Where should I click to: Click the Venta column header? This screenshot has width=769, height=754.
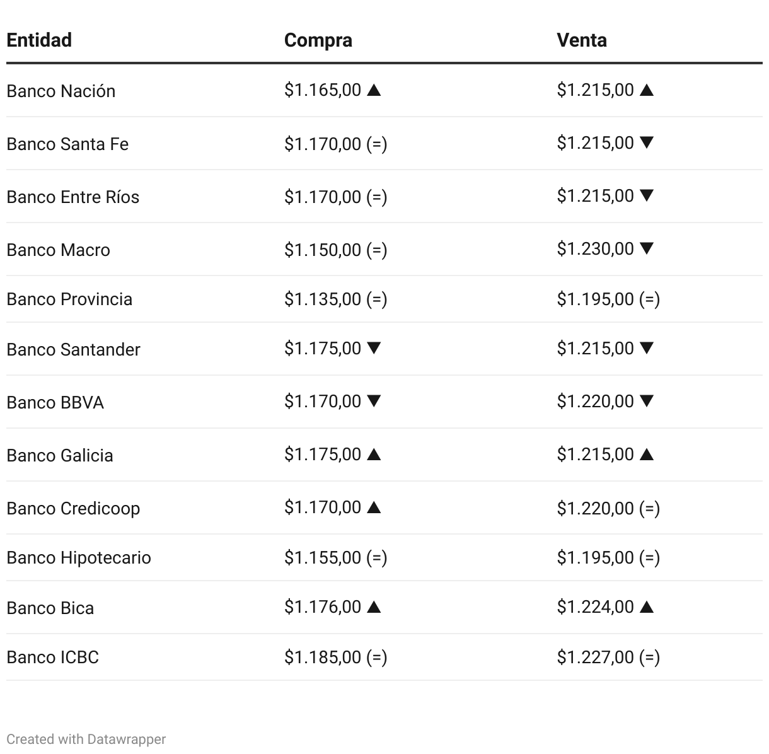click(582, 40)
